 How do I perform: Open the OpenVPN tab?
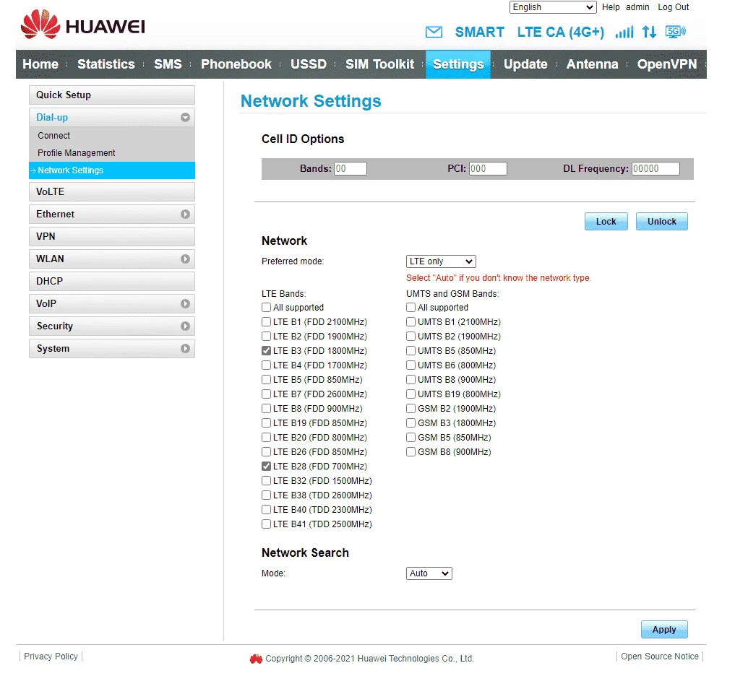[667, 64]
